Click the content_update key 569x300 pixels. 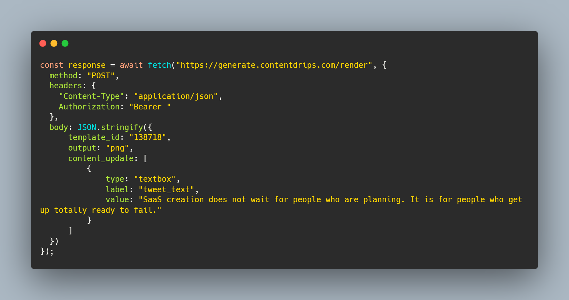101,158
